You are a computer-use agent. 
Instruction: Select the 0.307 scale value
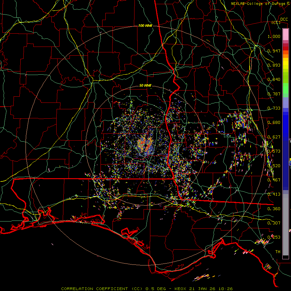[274, 223]
